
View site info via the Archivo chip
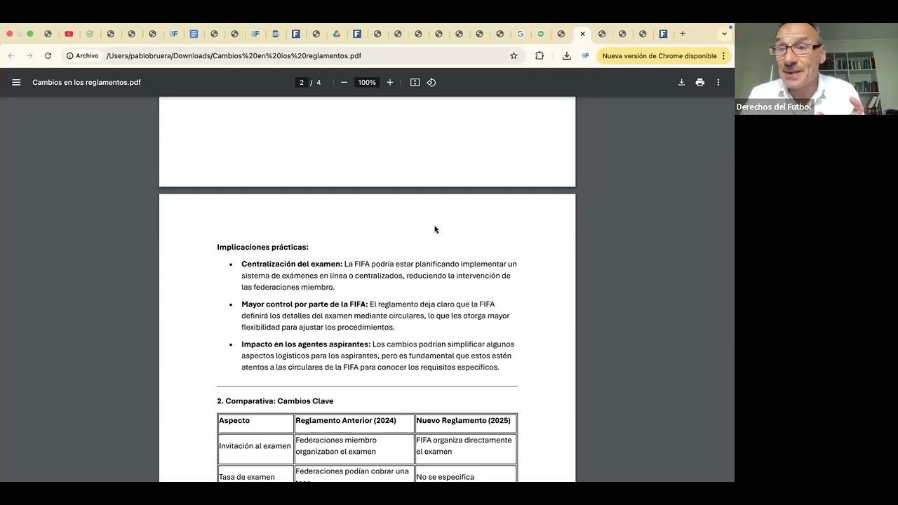(82, 55)
